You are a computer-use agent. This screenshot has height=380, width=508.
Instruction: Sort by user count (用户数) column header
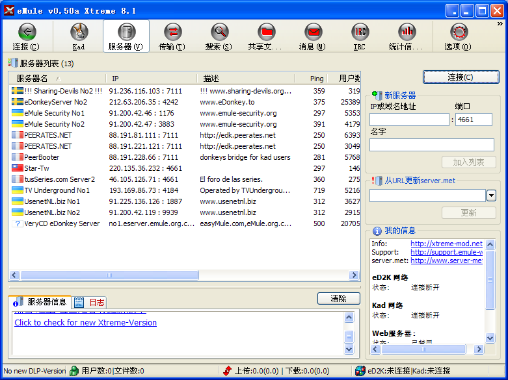(x=343, y=79)
